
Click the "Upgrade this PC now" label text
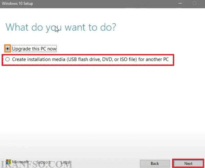click(x=34, y=49)
